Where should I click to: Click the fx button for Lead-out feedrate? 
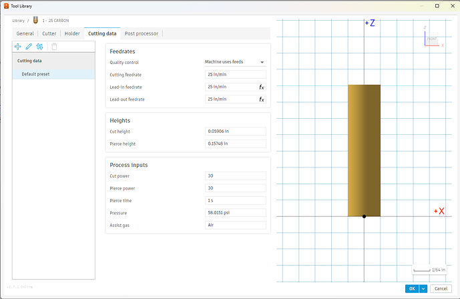tap(262, 99)
